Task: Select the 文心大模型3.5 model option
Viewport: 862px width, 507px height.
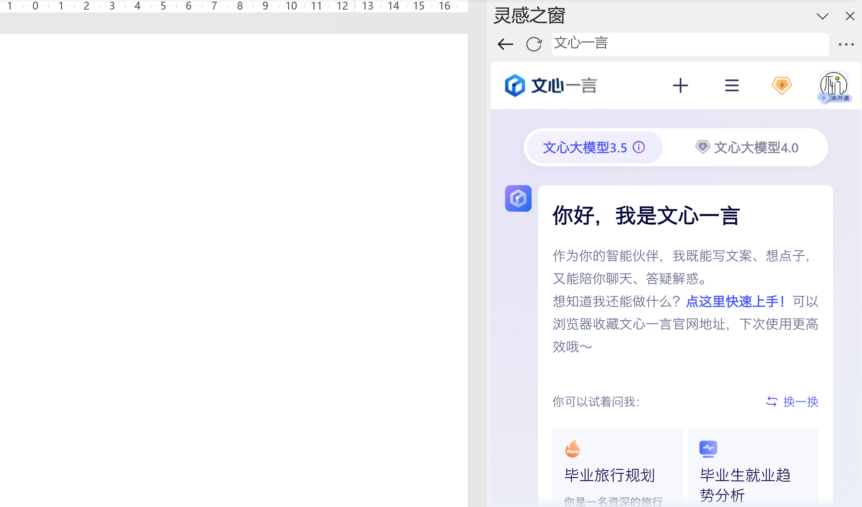Action: [x=585, y=148]
